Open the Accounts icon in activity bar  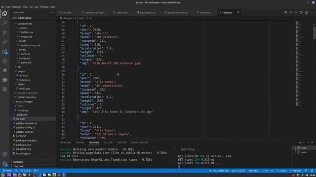pos(4,154)
